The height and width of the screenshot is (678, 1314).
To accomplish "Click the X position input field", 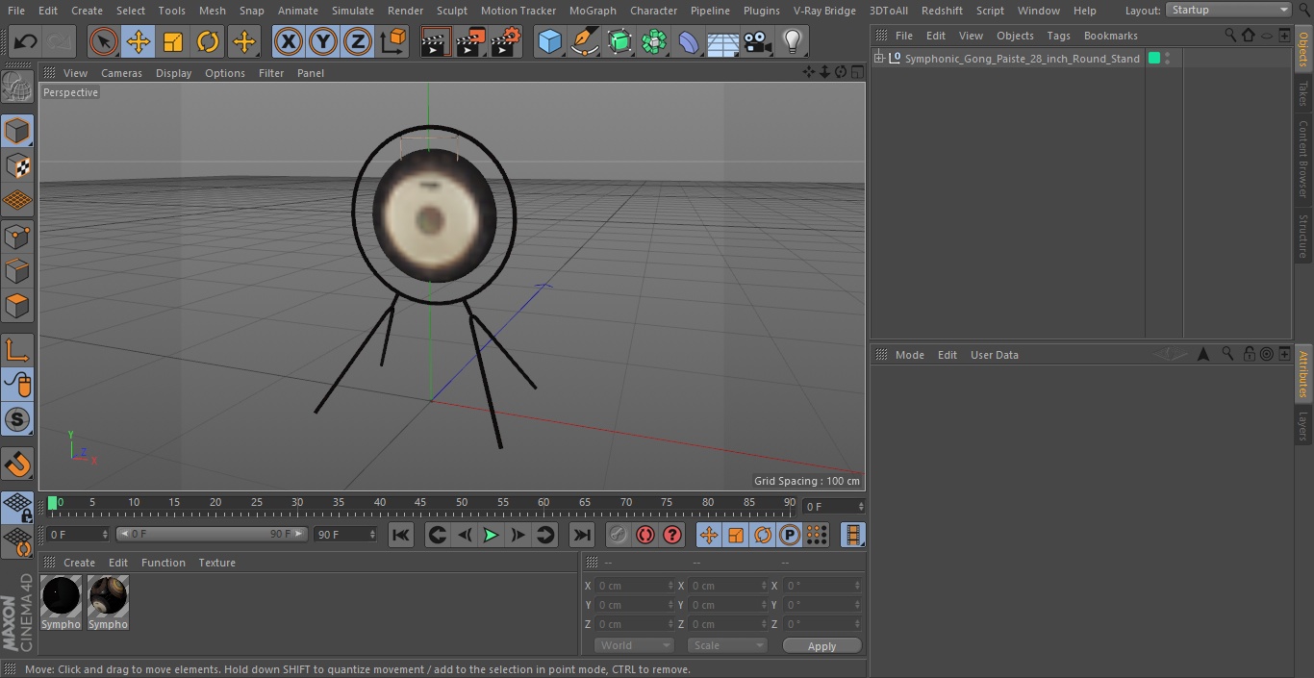I will pos(634,586).
